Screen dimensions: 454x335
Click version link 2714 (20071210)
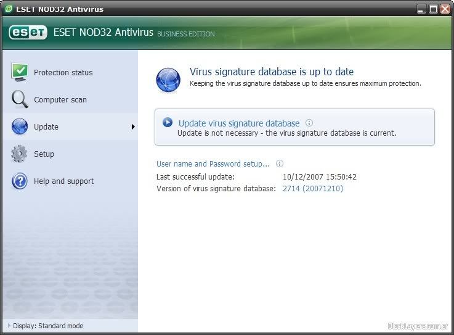coord(313,189)
